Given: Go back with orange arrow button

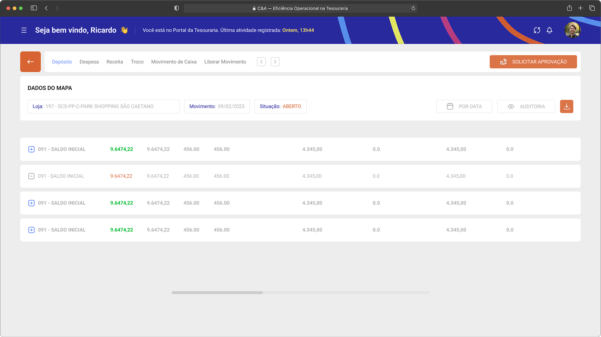Looking at the screenshot, I should [x=30, y=62].
